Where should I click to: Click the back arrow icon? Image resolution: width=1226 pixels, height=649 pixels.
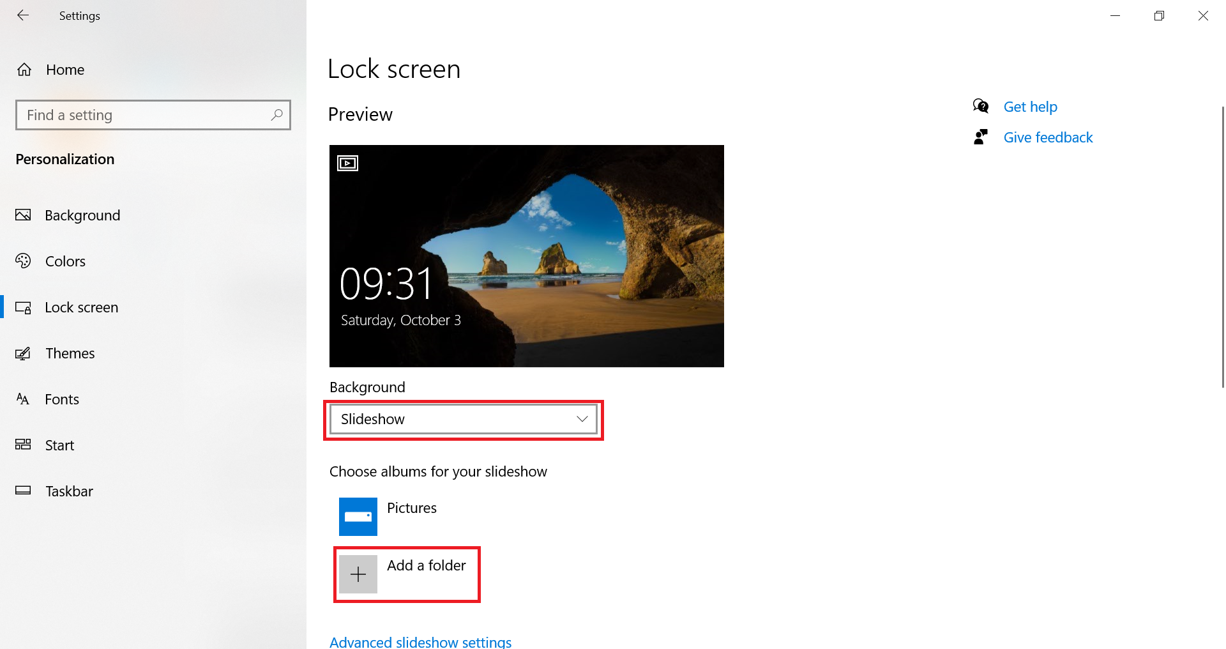click(x=23, y=15)
